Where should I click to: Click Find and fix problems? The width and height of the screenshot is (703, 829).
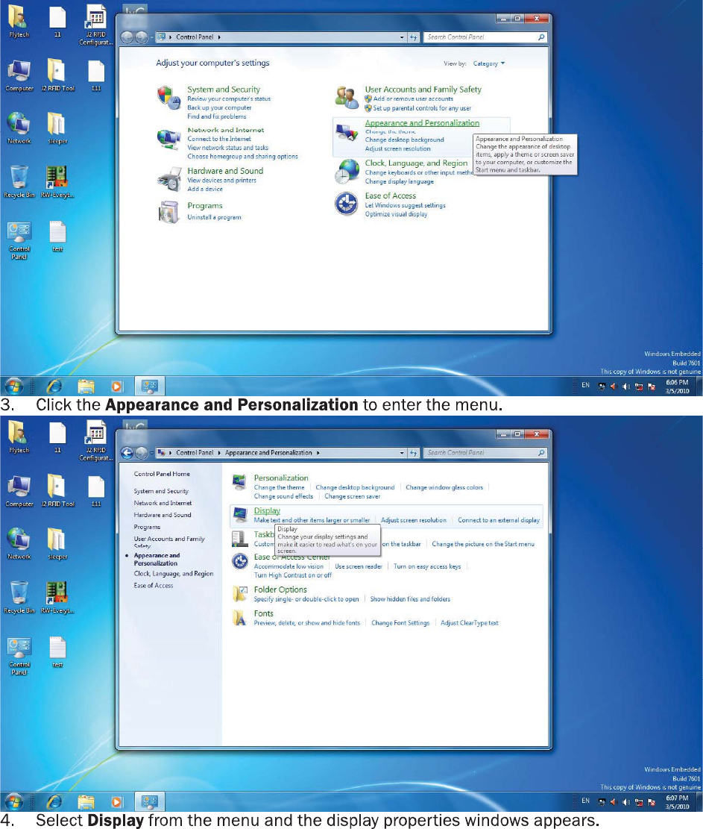(x=216, y=116)
